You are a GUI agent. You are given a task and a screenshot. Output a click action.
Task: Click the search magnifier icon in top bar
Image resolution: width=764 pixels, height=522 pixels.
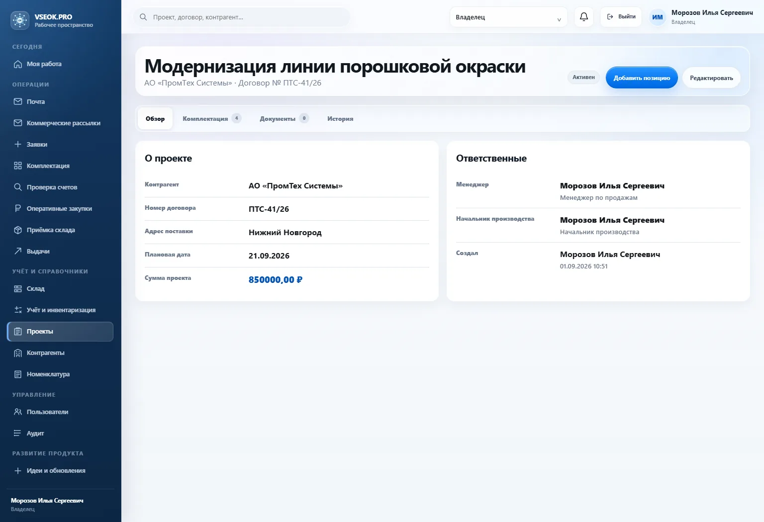(x=143, y=17)
